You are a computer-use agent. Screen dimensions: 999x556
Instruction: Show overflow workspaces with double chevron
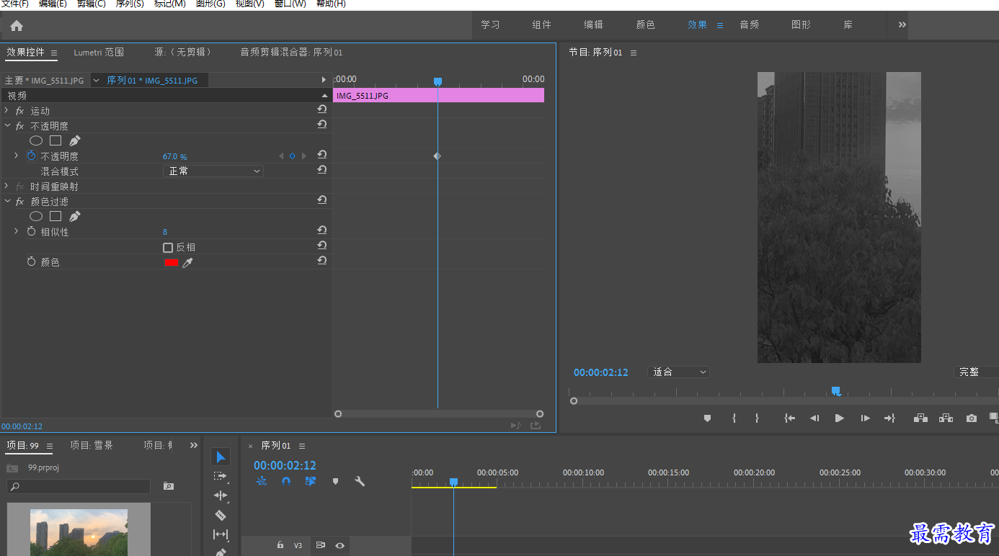point(902,24)
